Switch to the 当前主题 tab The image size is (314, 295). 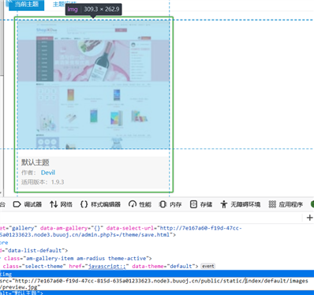(27, 4)
